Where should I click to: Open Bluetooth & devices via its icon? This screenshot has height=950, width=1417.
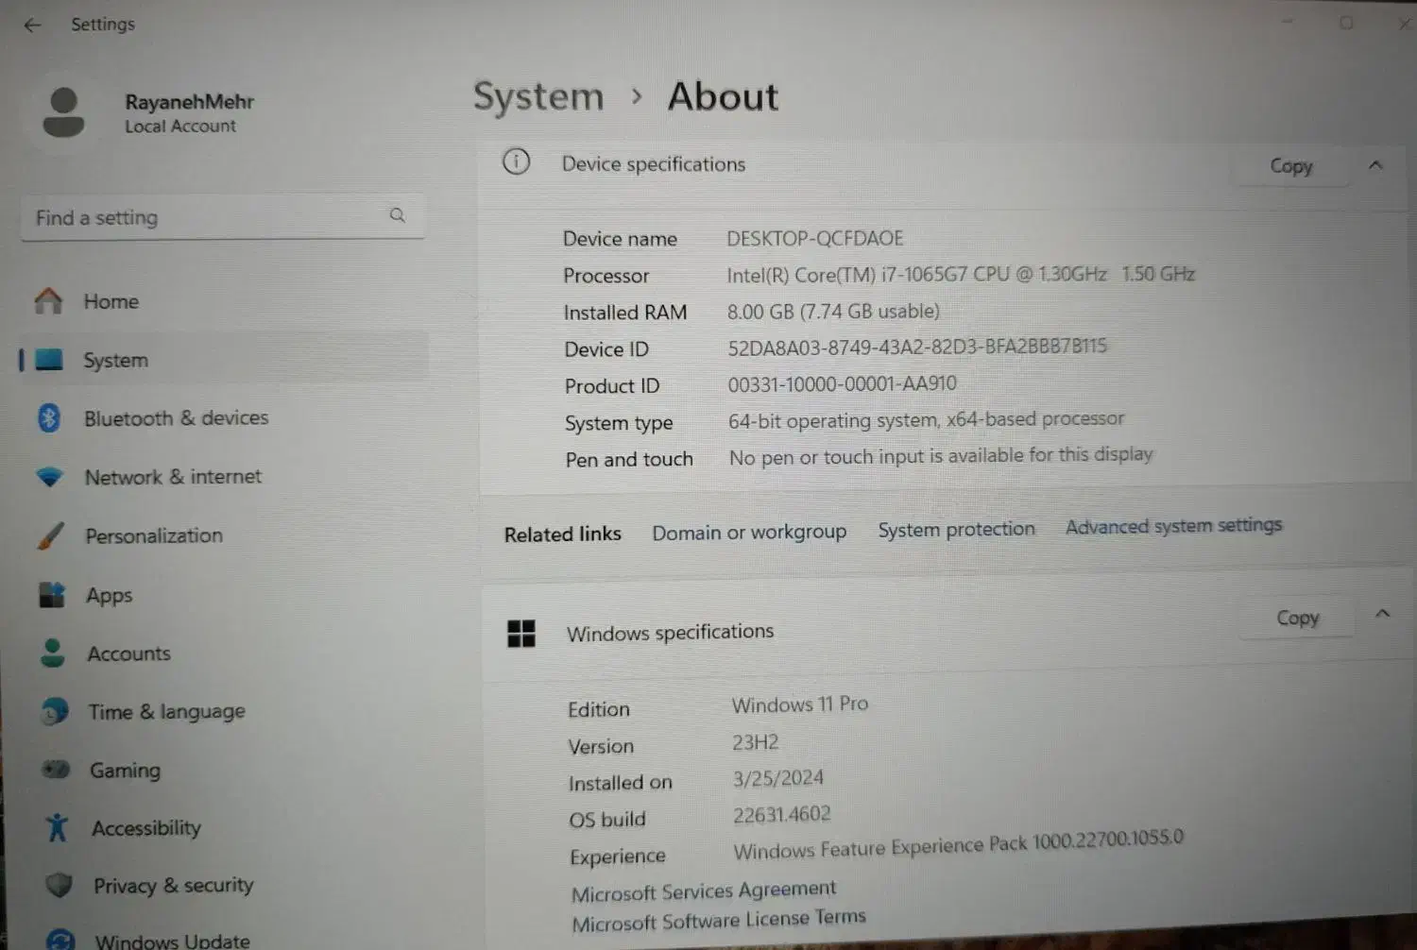49,417
